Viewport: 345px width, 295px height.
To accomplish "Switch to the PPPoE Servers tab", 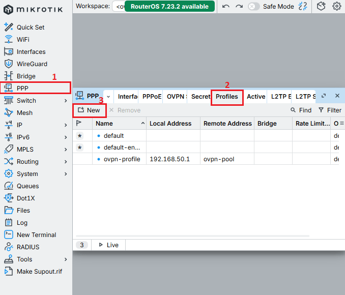I will click(151, 97).
